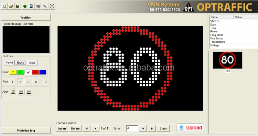Jump to first frame
The width and height of the screenshot is (258, 136).
[87, 128]
